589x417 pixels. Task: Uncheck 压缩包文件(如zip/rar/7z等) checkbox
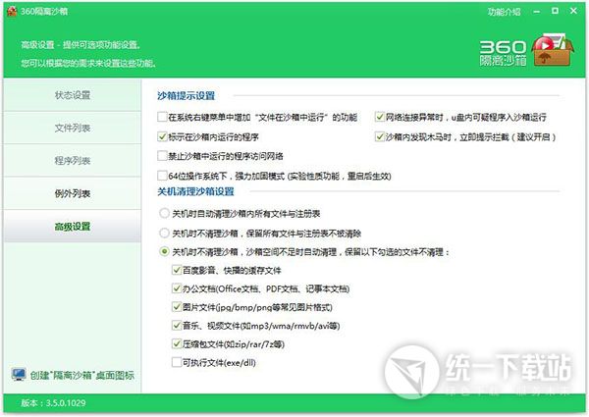(176, 343)
